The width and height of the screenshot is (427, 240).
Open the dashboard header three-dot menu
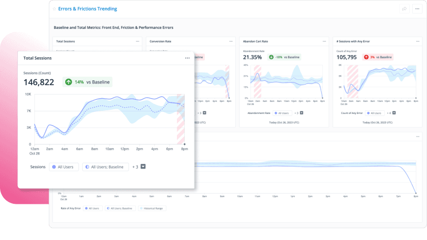(416, 9)
